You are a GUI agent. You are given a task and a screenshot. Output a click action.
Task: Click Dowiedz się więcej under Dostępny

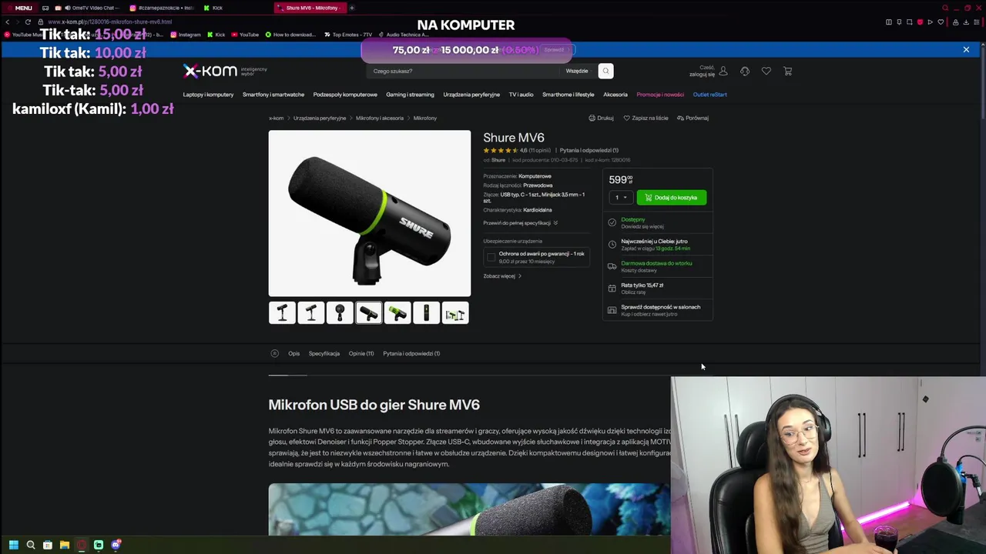642,227
